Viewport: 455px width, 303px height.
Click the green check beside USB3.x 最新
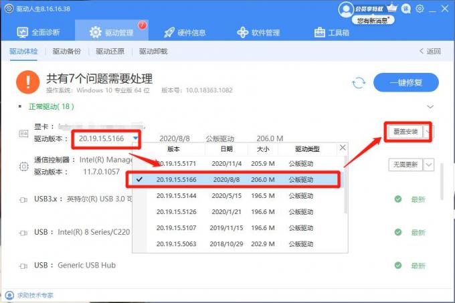pos(398,199)
